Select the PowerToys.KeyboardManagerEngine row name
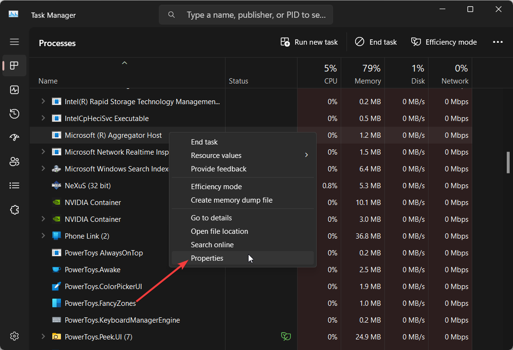Viewport: 513px width, 350px height. 122,320
